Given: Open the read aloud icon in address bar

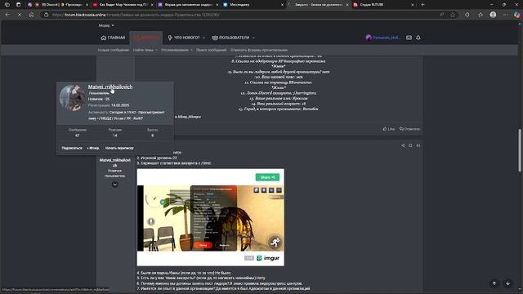Looking at the screenshot, I should 441,15.
